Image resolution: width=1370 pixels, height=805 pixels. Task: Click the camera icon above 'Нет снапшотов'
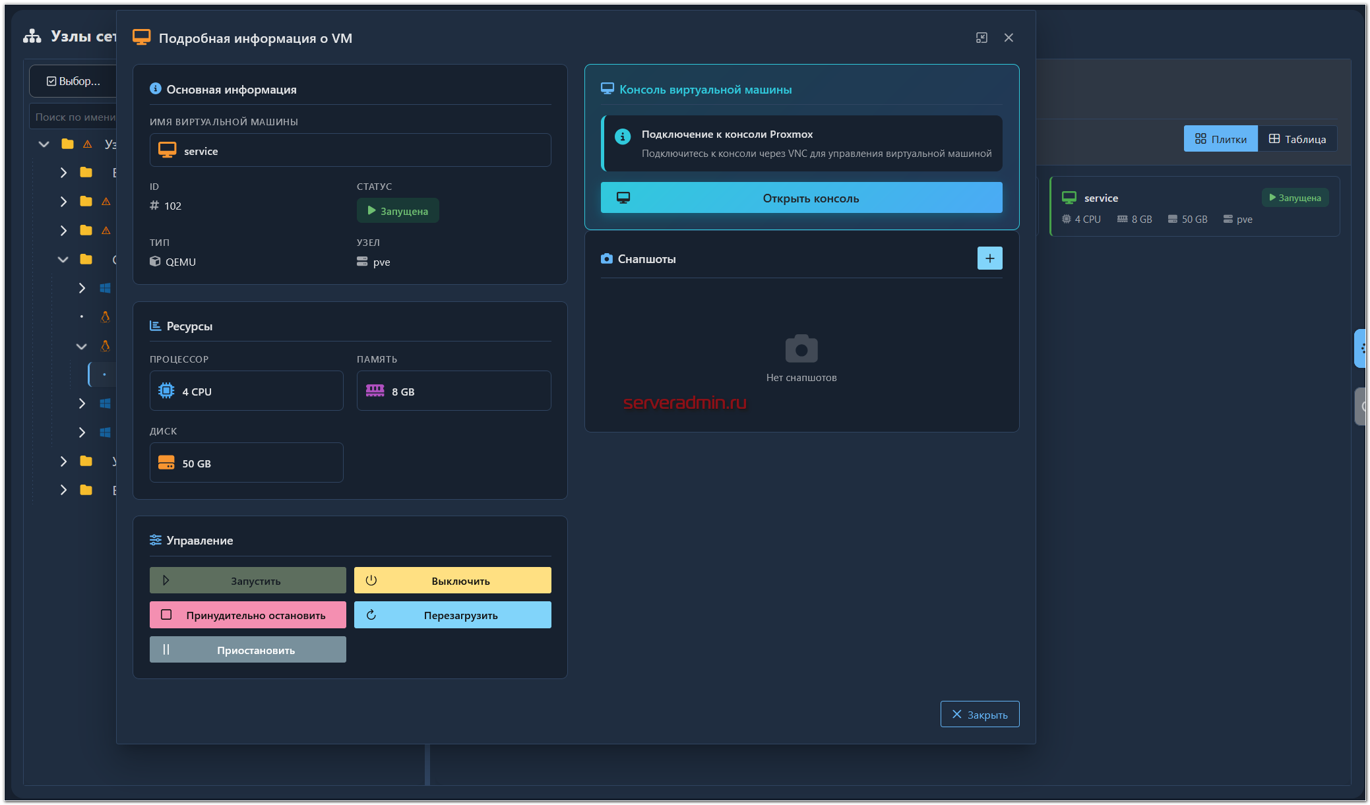click(801, 348)
